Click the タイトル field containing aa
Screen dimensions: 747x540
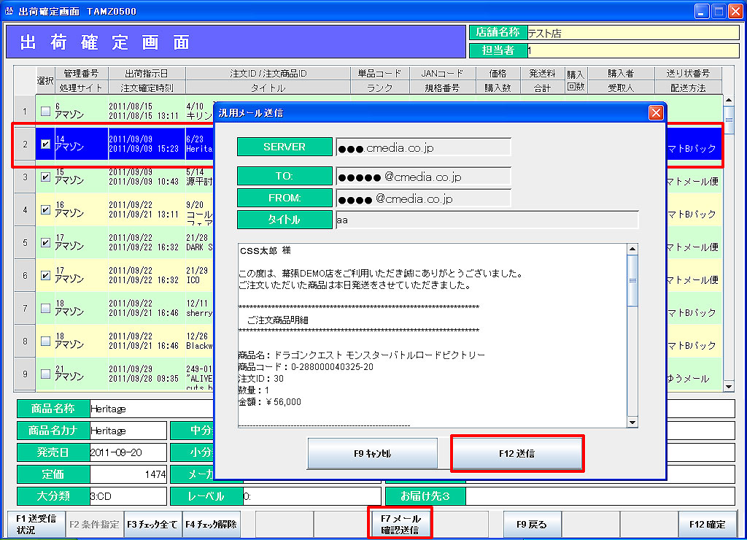[x=486, y=220]
